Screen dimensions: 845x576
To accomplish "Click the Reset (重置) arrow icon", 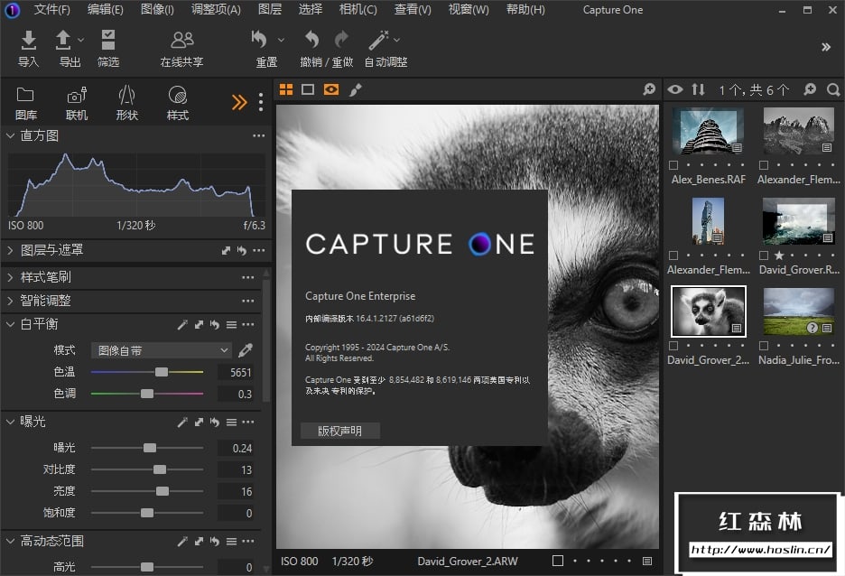I will (x=260, y=41).
